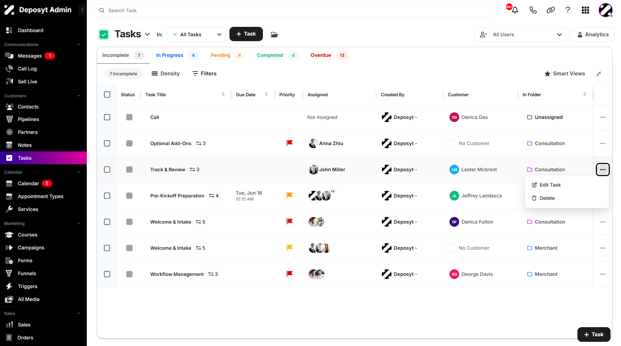Go to Dashboard in sidebar
The width and height of the screenshot is (621, 346).
[31, 30]
